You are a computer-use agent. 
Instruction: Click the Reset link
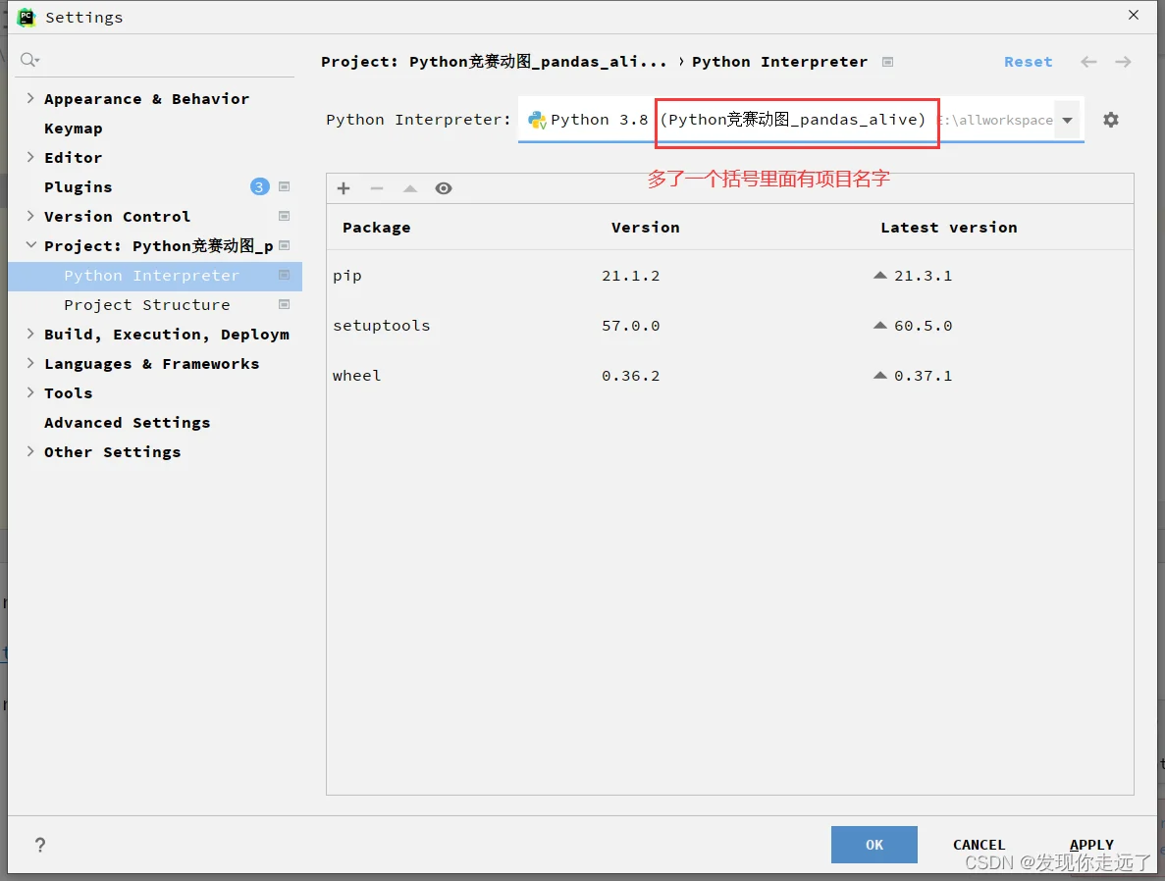pyautogui.click(x=1029, y=62)
